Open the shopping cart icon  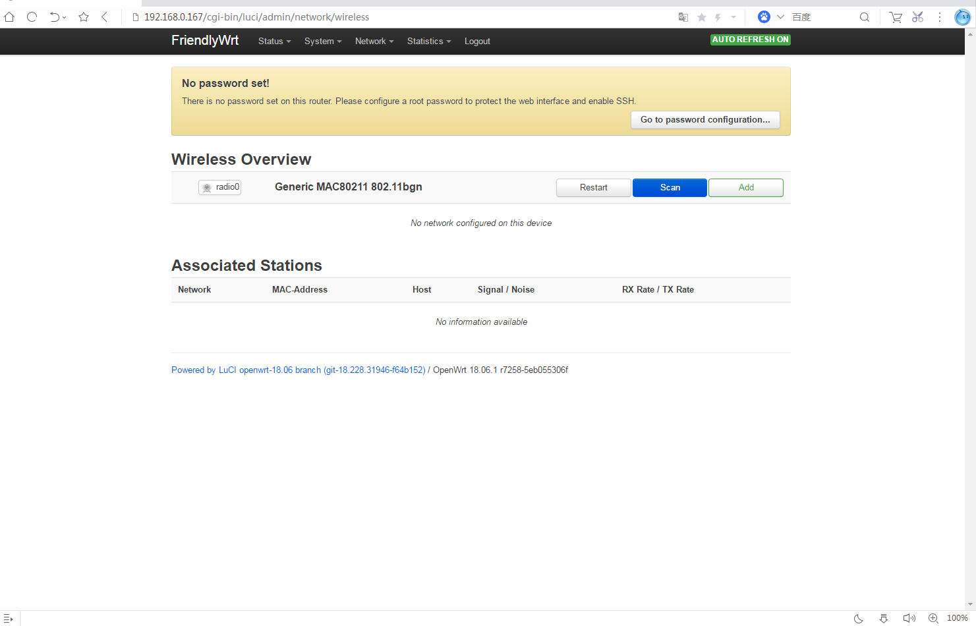coord(896,17)
